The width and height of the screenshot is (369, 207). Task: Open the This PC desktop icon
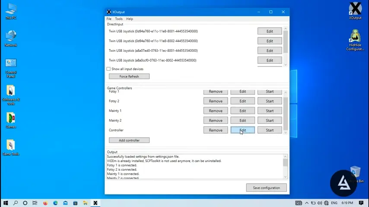click(x=11, y=12)
